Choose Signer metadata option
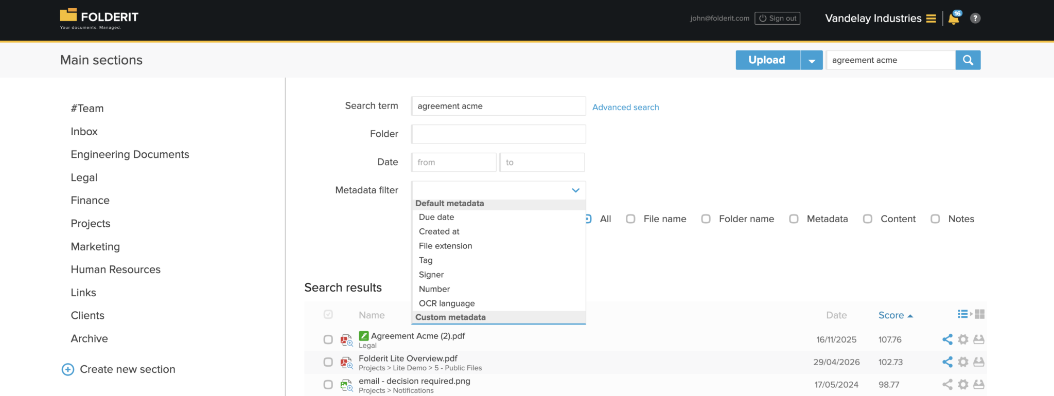 tap(431, 275)
